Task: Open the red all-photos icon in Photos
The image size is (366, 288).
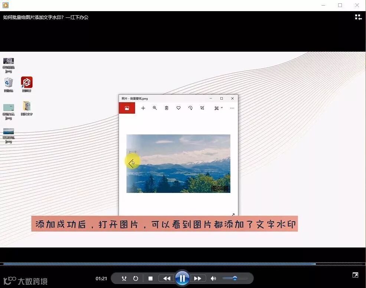Action: click(127, 108)
